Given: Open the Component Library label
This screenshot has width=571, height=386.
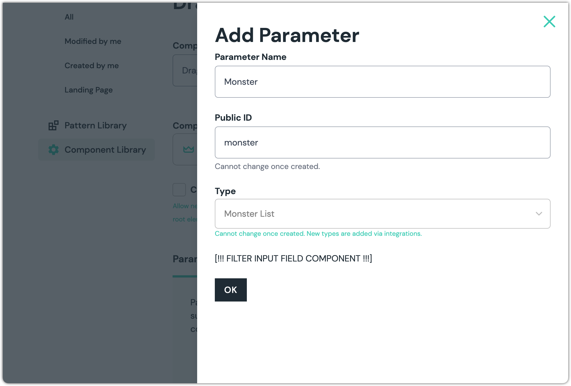Looking at the screenshot, I should 105,150.
